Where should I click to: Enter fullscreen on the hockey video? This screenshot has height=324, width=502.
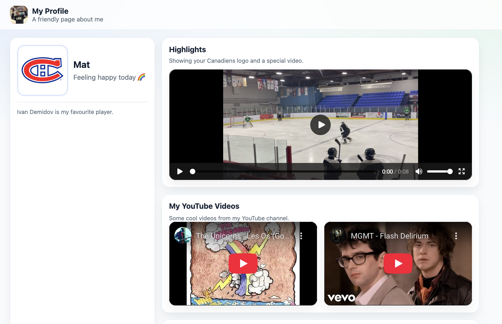[461, 172]
